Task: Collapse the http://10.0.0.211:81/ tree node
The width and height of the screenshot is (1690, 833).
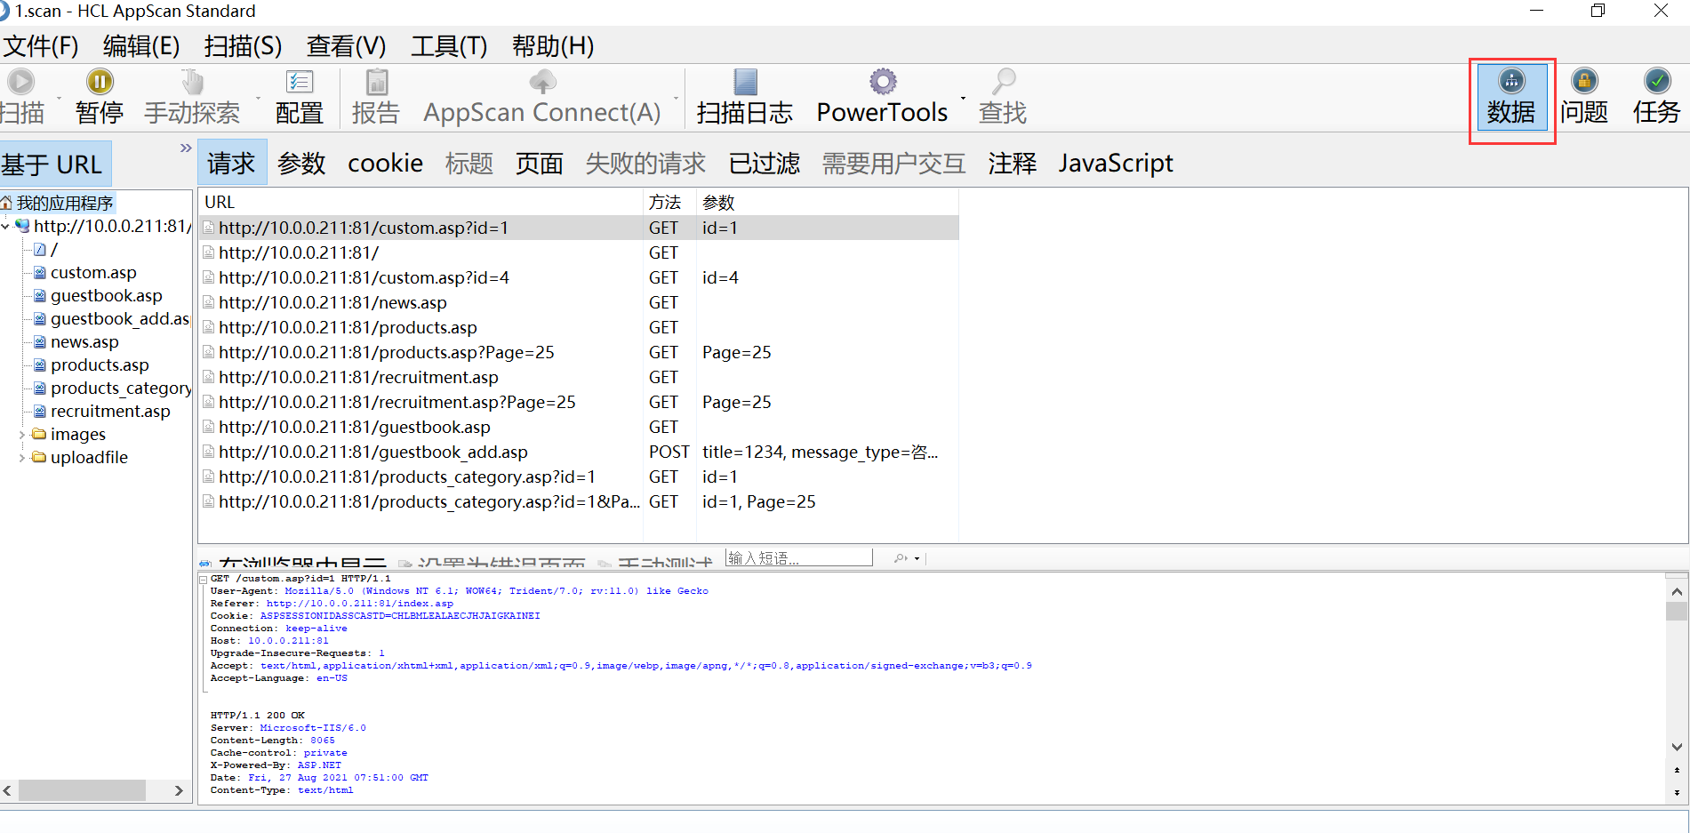Action: 5,227
